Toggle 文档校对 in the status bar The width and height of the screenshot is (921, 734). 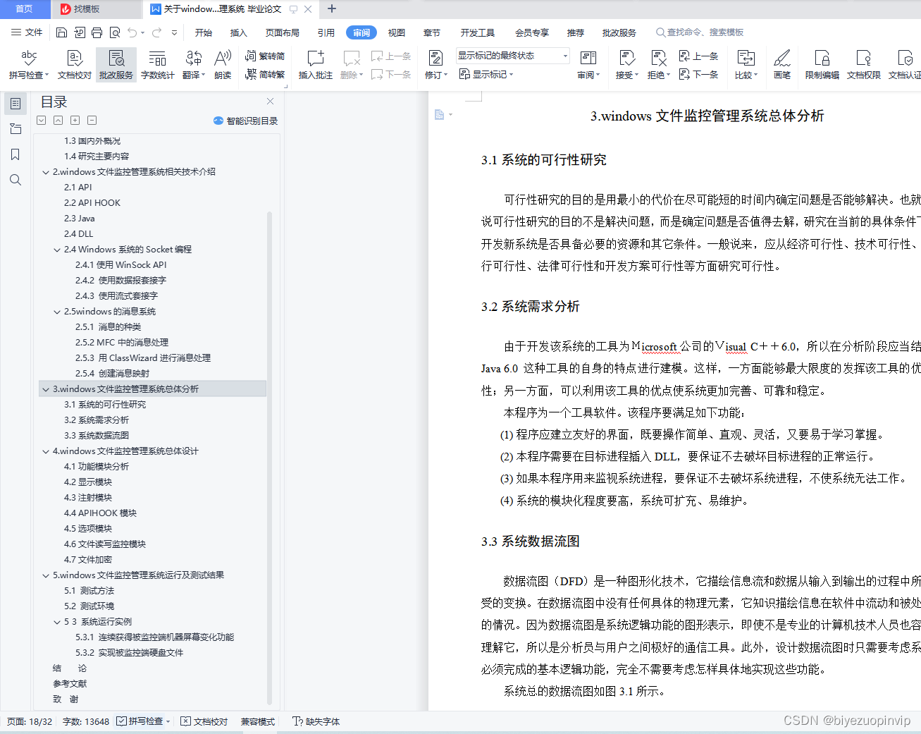204,721
